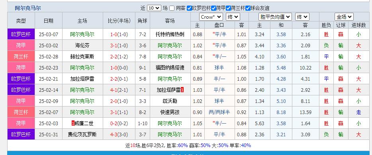Click 赫拉克莱斯 home team
Image resolution: width=372 pixels, height=155 pixels.
tap(82, 56)
